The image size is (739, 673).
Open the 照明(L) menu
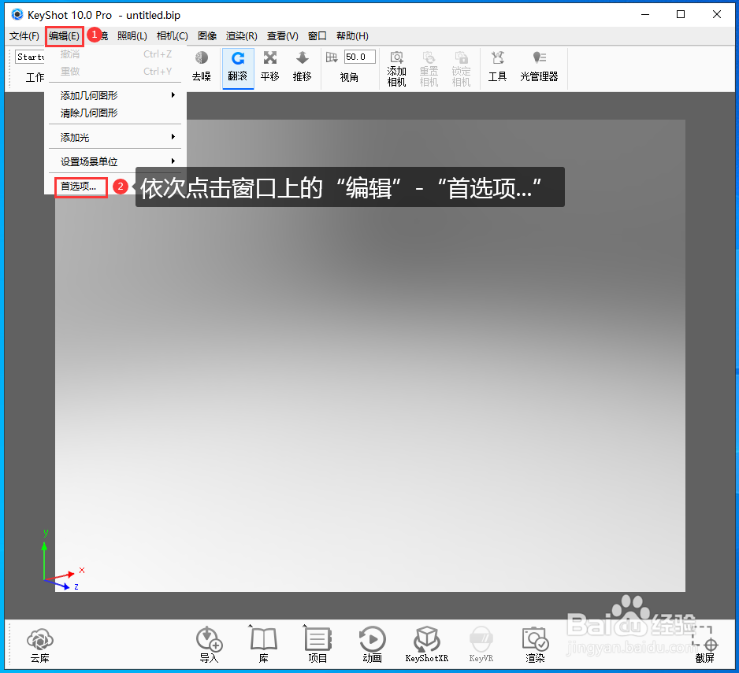coord(132,35)
